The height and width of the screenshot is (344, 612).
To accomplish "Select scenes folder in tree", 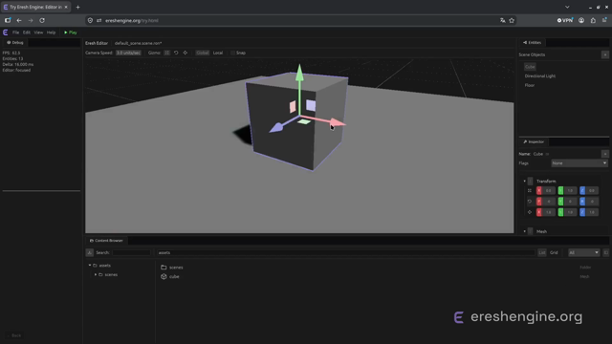I will (111, 274).
